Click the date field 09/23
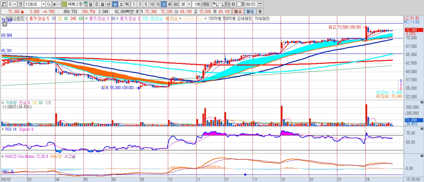Screen dimensions: 424x182 click(x=251, y=4)
